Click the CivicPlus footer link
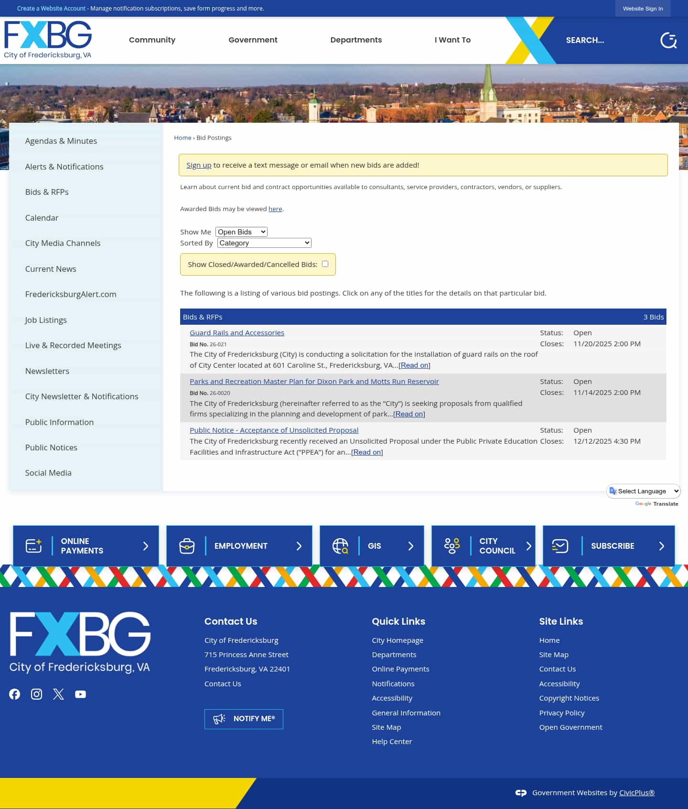This screenshot has width=688, height=809. point(637,793)
